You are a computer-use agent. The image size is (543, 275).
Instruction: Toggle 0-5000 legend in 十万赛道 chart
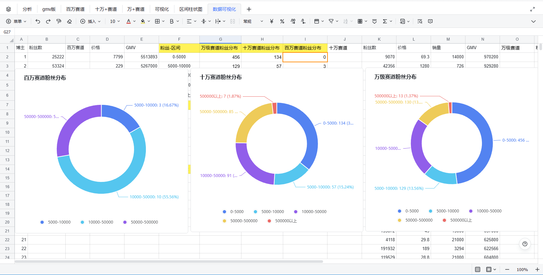tap(233, 212)
